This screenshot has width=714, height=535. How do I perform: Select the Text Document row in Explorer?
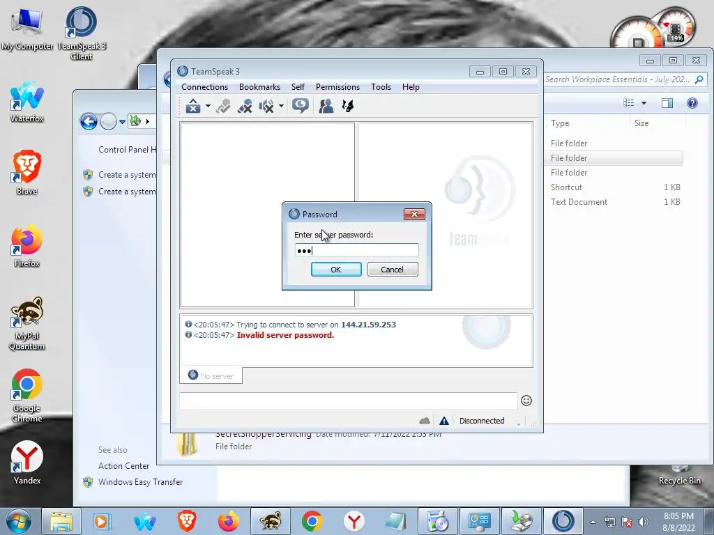(614, 202)
